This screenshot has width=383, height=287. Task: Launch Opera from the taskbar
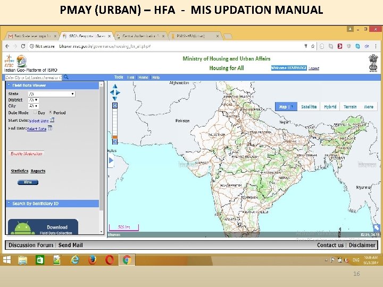[110, 260]
